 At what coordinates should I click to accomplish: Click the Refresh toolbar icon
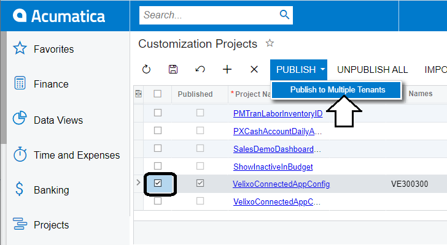[146, 69]
